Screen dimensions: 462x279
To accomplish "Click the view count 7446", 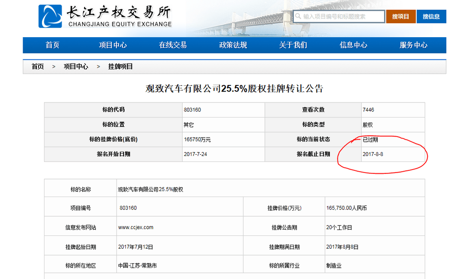I will (x=368, y=110).
